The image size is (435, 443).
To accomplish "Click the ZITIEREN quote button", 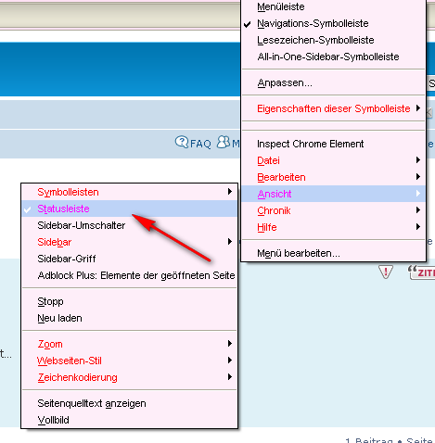I will [421, 272].
